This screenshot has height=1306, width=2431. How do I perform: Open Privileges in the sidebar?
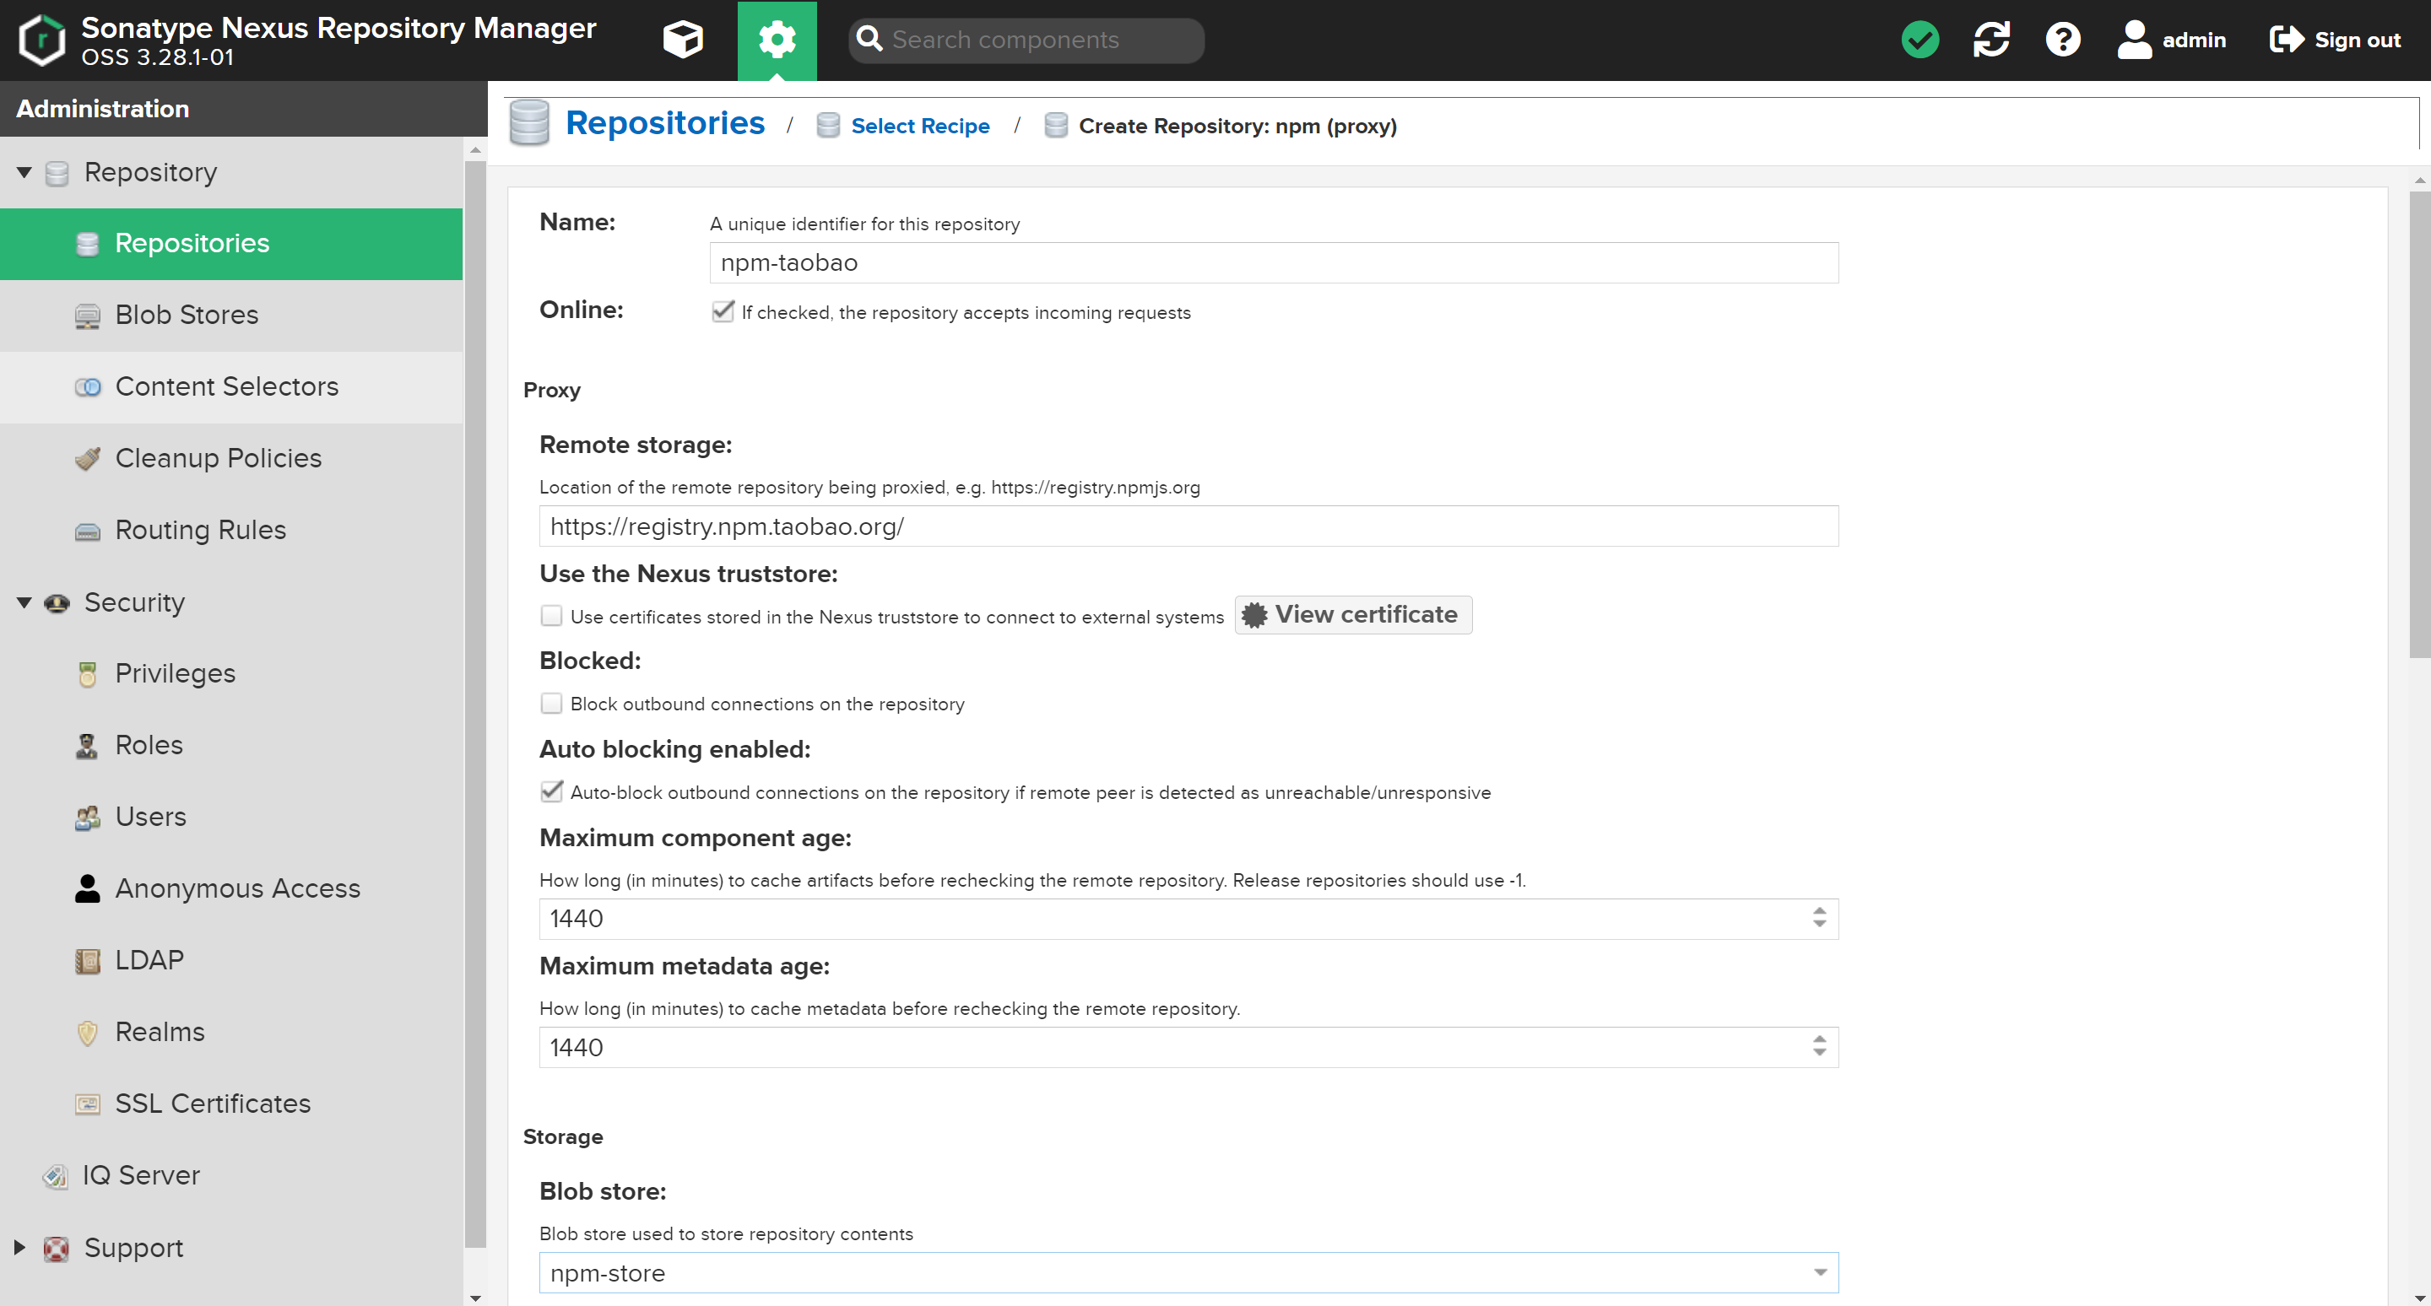pos(231,673)
